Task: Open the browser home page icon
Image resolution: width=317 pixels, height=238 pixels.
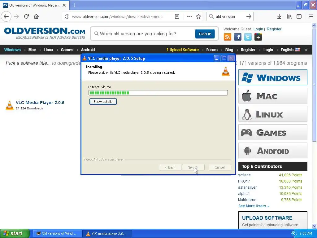Action: [36, 16]
